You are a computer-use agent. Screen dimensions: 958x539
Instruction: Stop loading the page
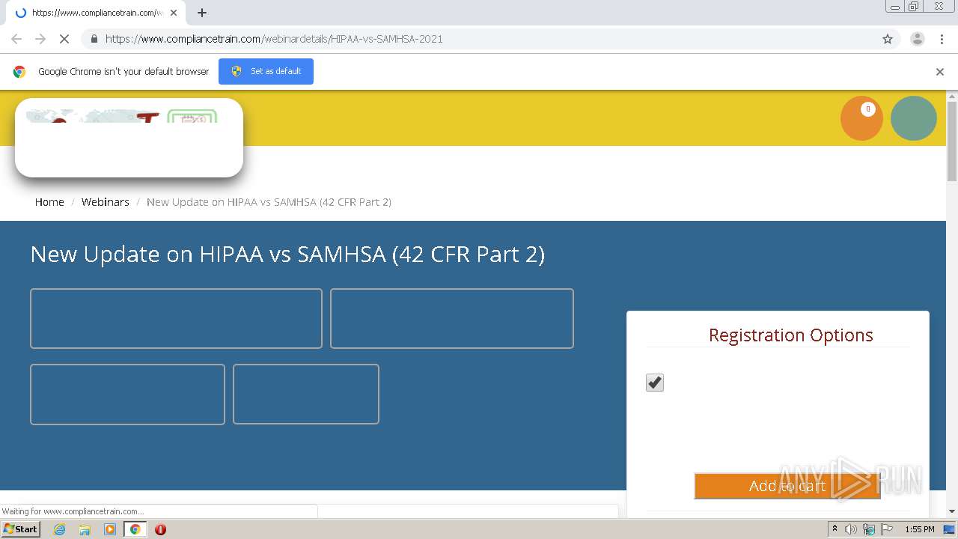point(64,39)
